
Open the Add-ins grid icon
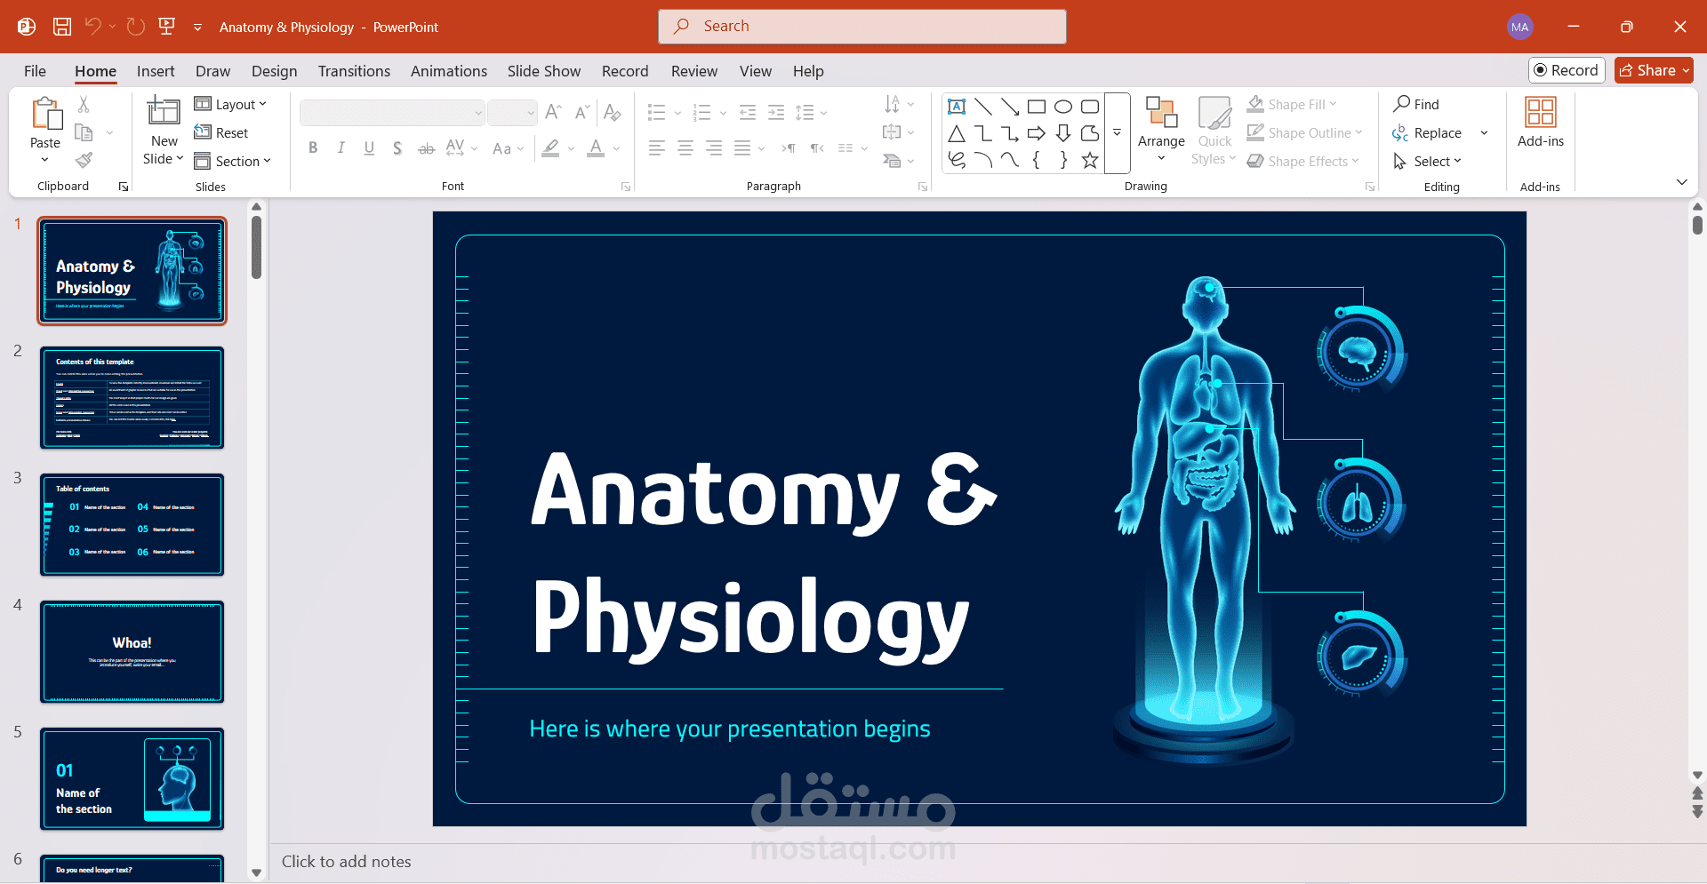click(x=1541, y=113)
